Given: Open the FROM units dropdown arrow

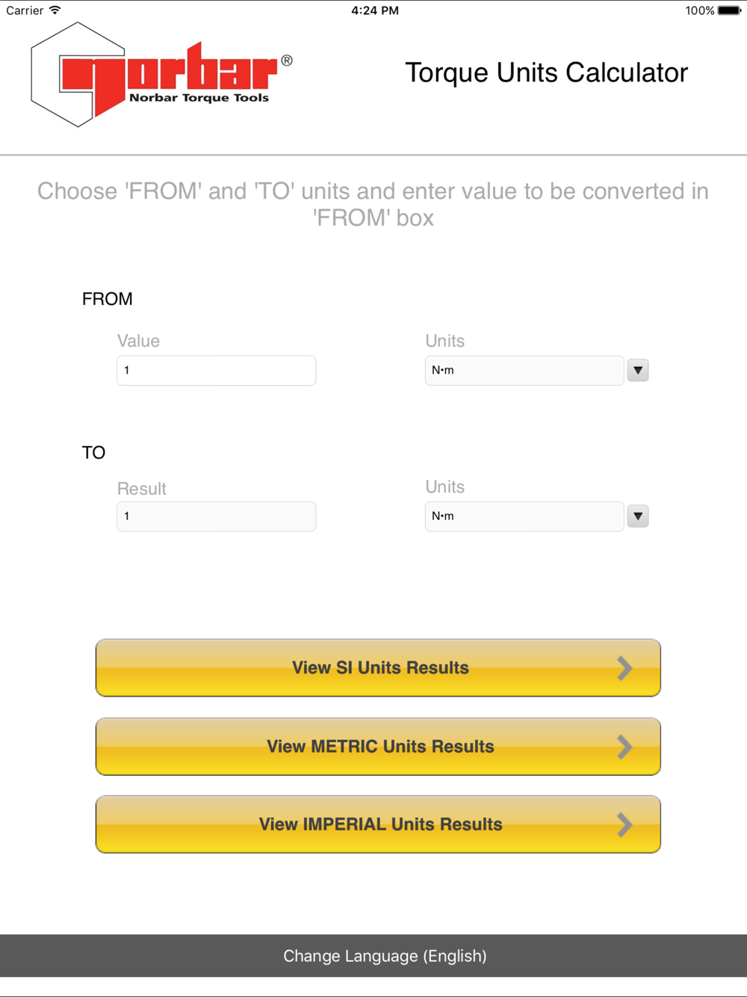Looking at the screenshot, I should click(x=638, y=371).
